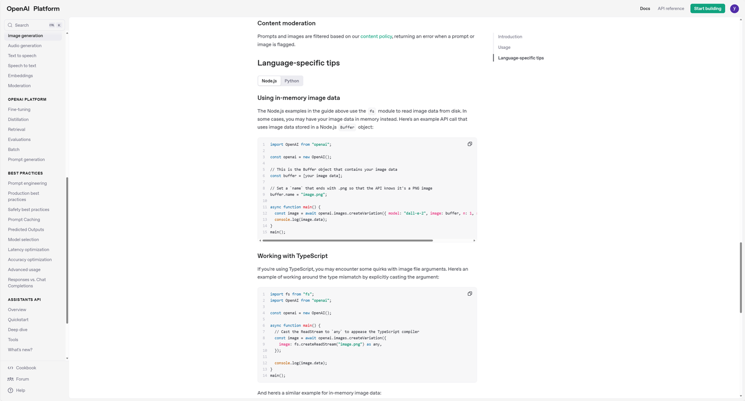Click the code block right scroll arrow
Image resolution: width=745 pixels, height=401 pixels.
pyautogui.click(x=474, y=240)
